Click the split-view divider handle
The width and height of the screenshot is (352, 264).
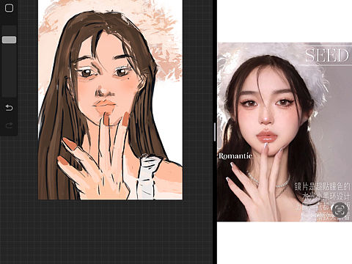click(x=215, y=132)
